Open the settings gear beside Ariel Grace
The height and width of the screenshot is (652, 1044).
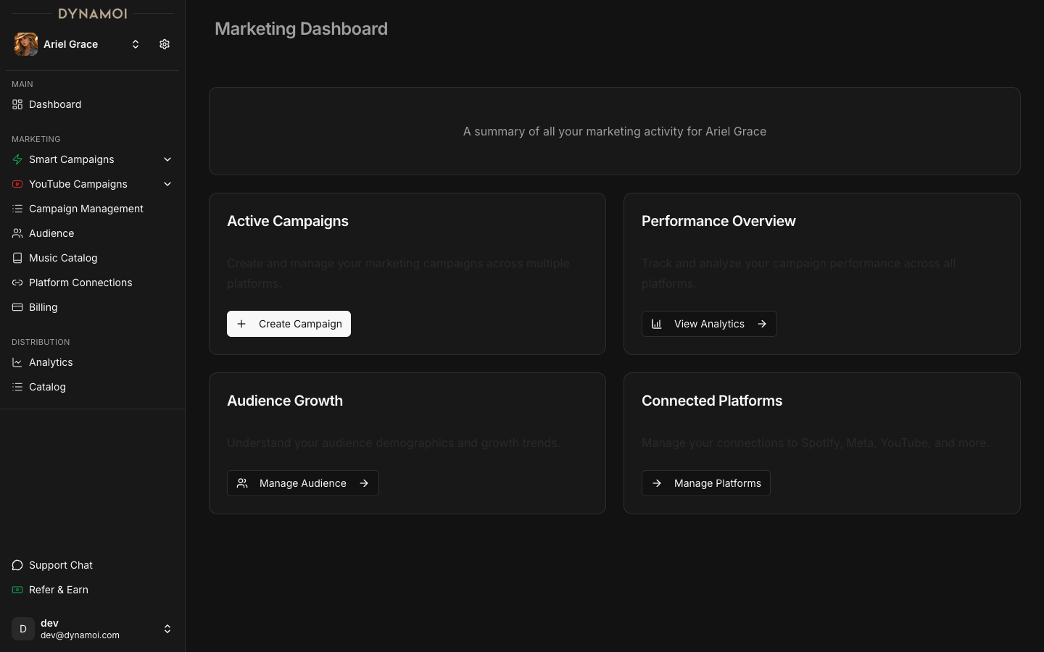point(165,44)
